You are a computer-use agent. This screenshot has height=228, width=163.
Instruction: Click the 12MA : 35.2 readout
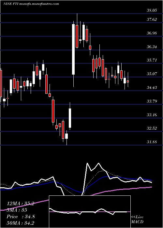[x=20, y=204]
